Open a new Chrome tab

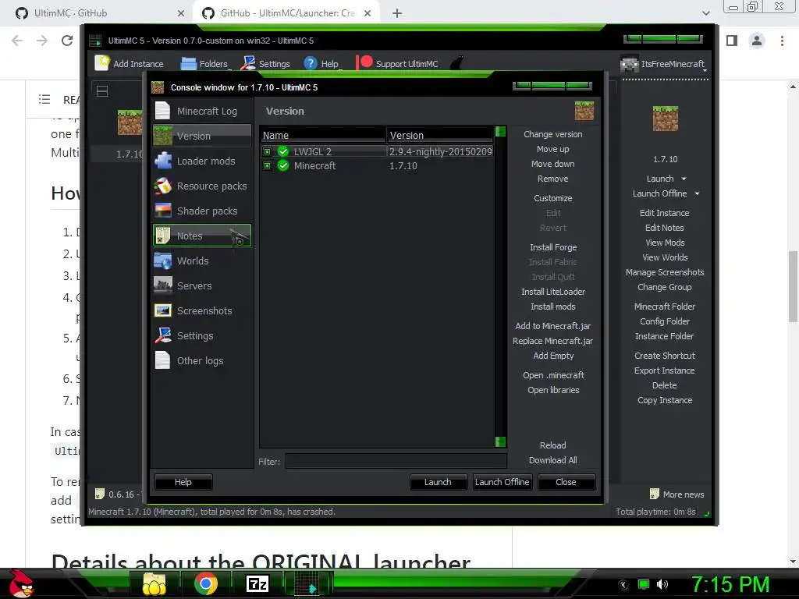coord(397,13)
